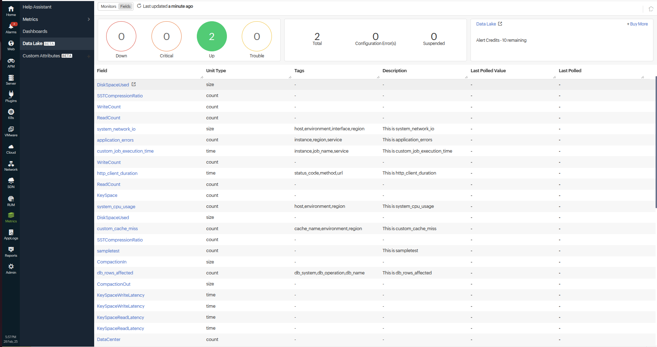Click the green Up status circle

pyautogui.click(x=212, y=36)
